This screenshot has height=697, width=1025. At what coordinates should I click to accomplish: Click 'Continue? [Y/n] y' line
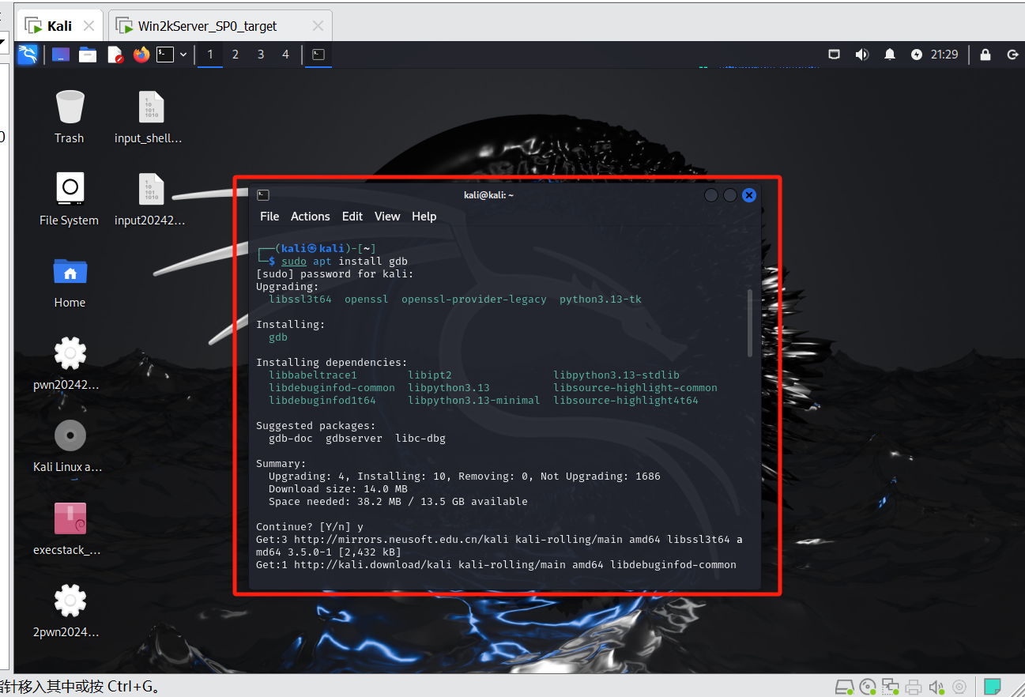[x=310, y=527]
